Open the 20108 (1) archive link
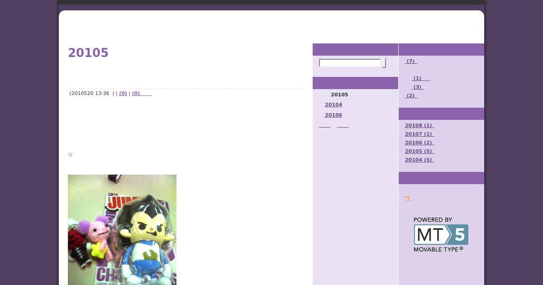 419,125
